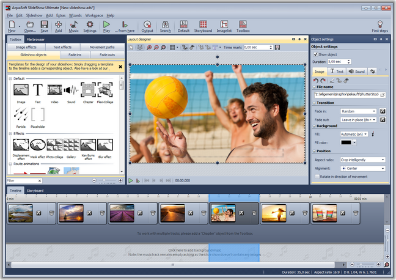Switch to the File browser tab
Viewport: 396px width, 280px height.
click(35, 39)
